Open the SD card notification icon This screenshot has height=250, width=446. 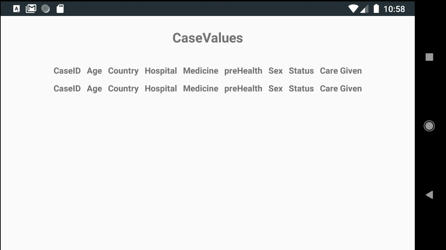(x=60, y=8)
